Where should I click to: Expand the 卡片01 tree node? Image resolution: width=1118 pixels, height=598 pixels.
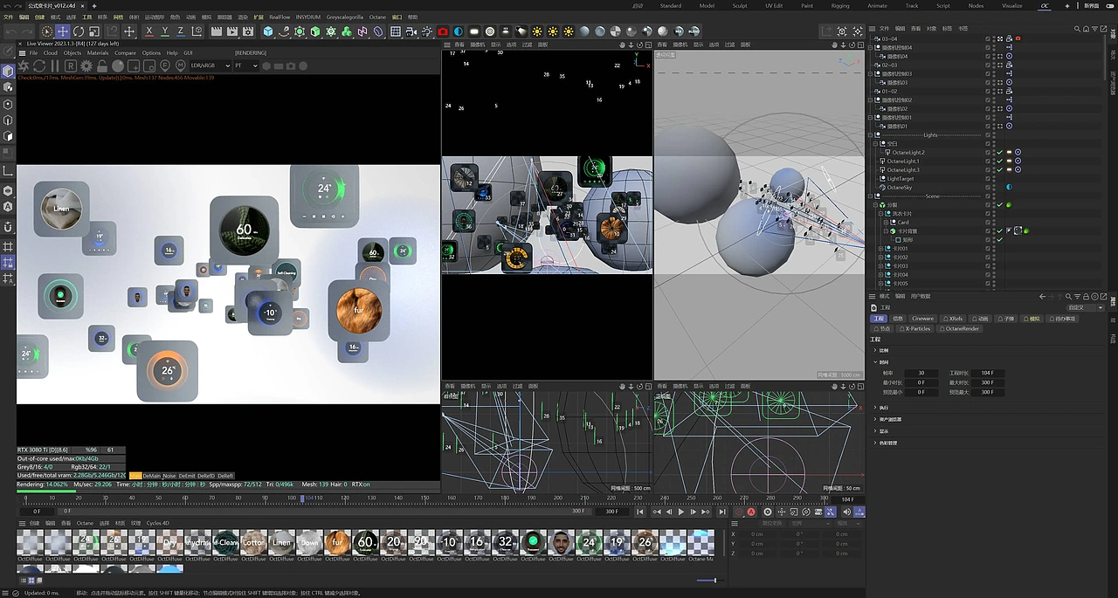click(x=879, y=249)
